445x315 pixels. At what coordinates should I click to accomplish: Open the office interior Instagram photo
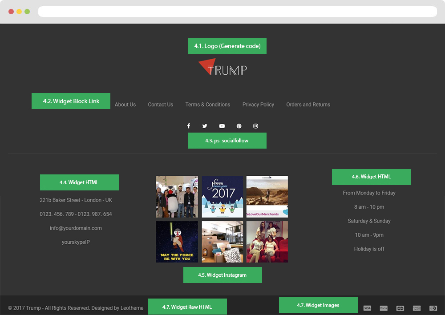pyautogui.click(x=222, y=242)
